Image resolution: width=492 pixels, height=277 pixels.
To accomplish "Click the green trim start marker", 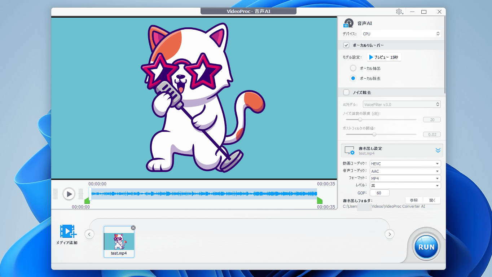I will (87, 201).
